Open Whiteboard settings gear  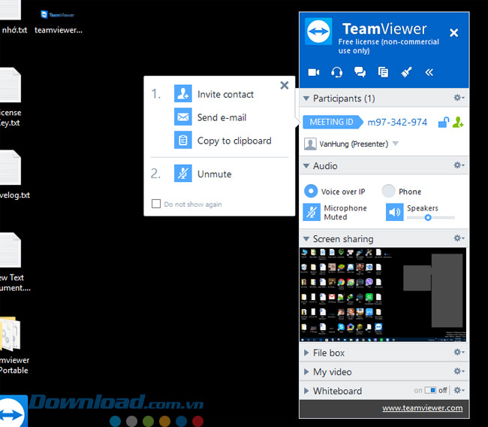pos(459,390)
